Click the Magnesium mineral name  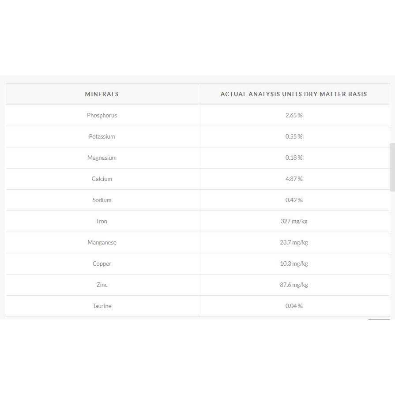pyautogui.click(x=102, y=158)
